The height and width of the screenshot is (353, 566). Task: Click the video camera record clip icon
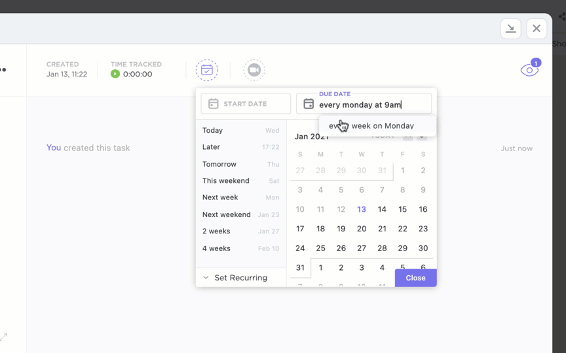(254, 70)
